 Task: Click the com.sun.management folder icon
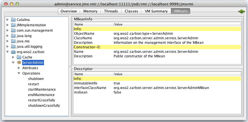click(x=13, y=30)
